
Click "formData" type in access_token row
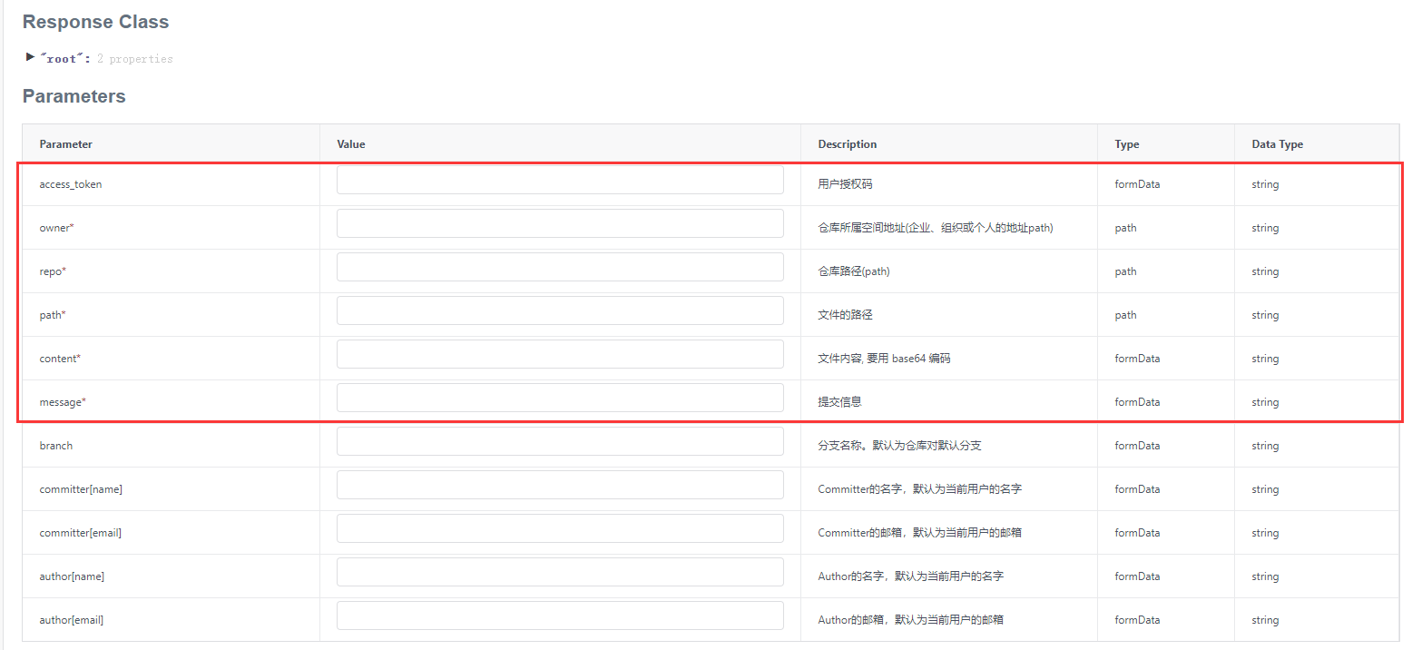(1137, 184)
